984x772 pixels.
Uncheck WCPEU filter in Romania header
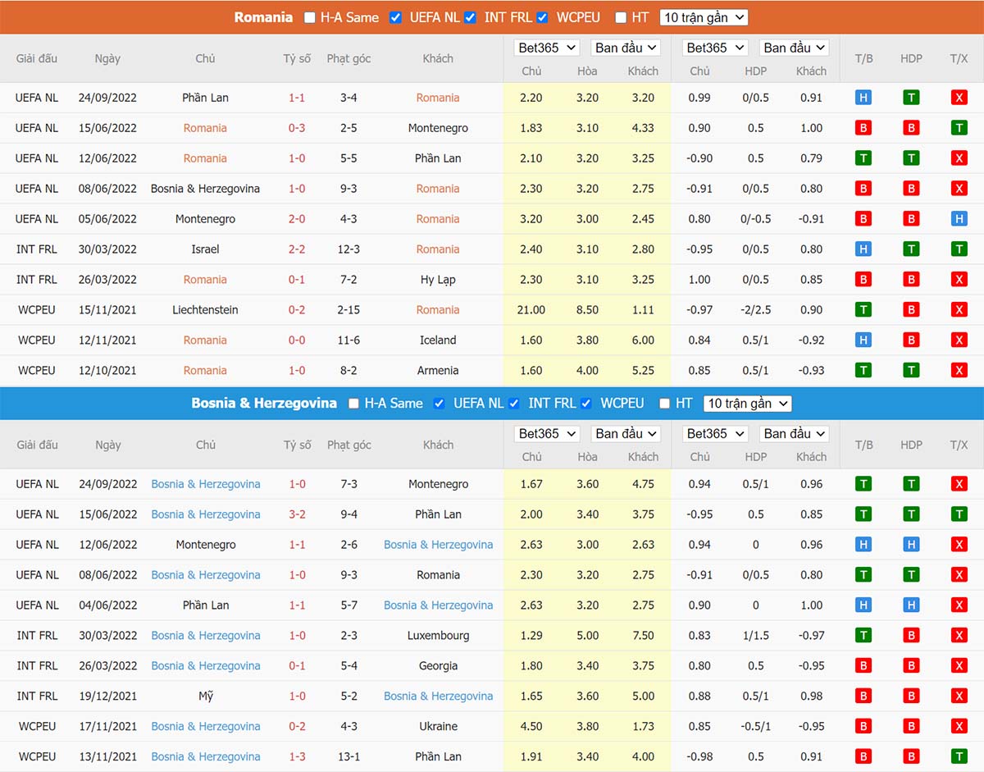(543, 17)
